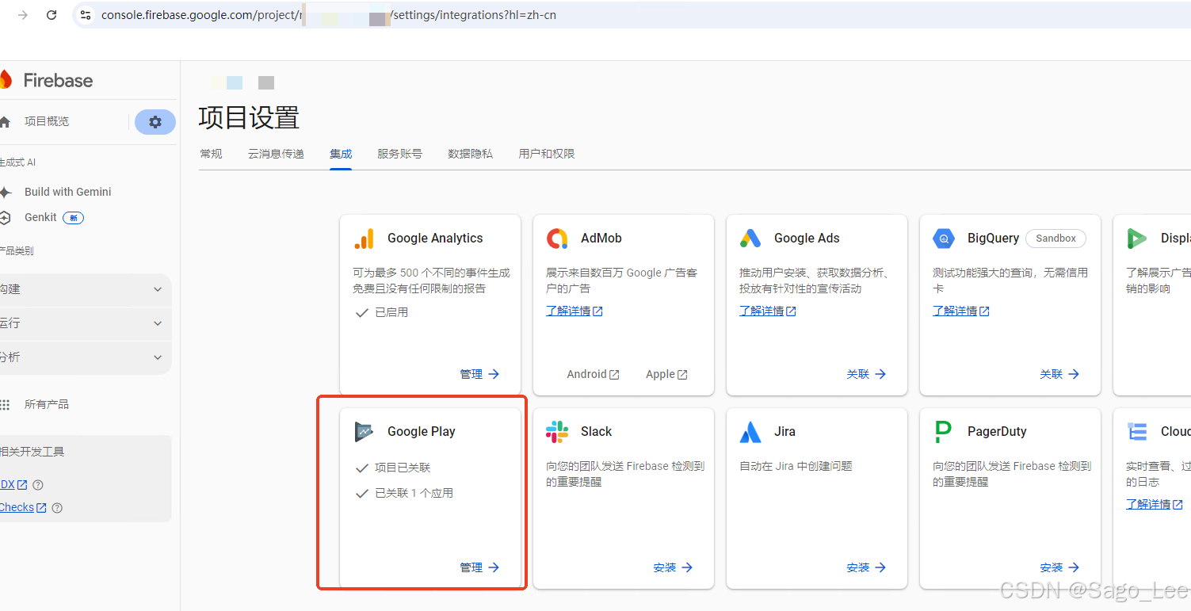Open 项目概览 in the sidebar
The image size is (1191, 611).
47,122
